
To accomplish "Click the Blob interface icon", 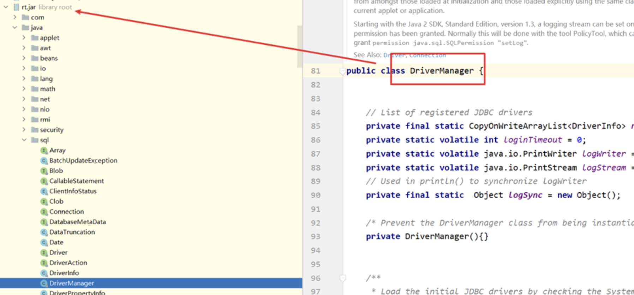I will 44,171.
